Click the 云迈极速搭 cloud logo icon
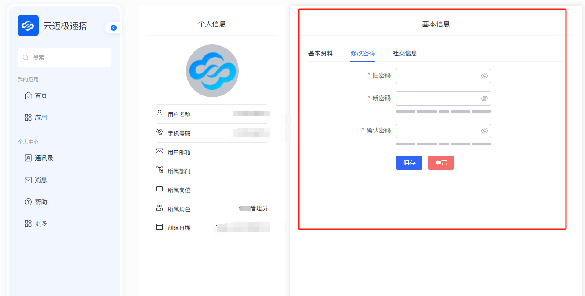The width and height of the screenshot is (585, 296). (x=28, y=26)
